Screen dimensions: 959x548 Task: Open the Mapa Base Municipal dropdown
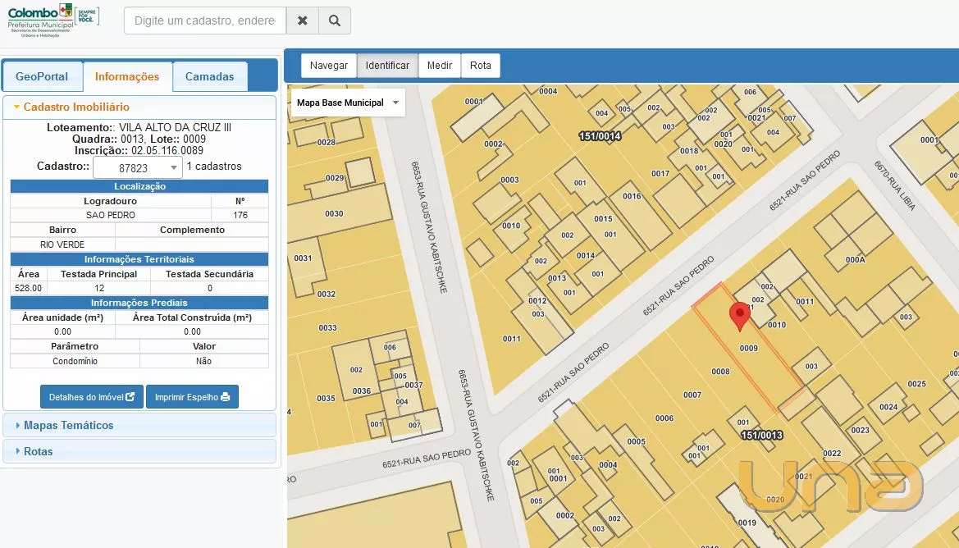tap(348, 103)
